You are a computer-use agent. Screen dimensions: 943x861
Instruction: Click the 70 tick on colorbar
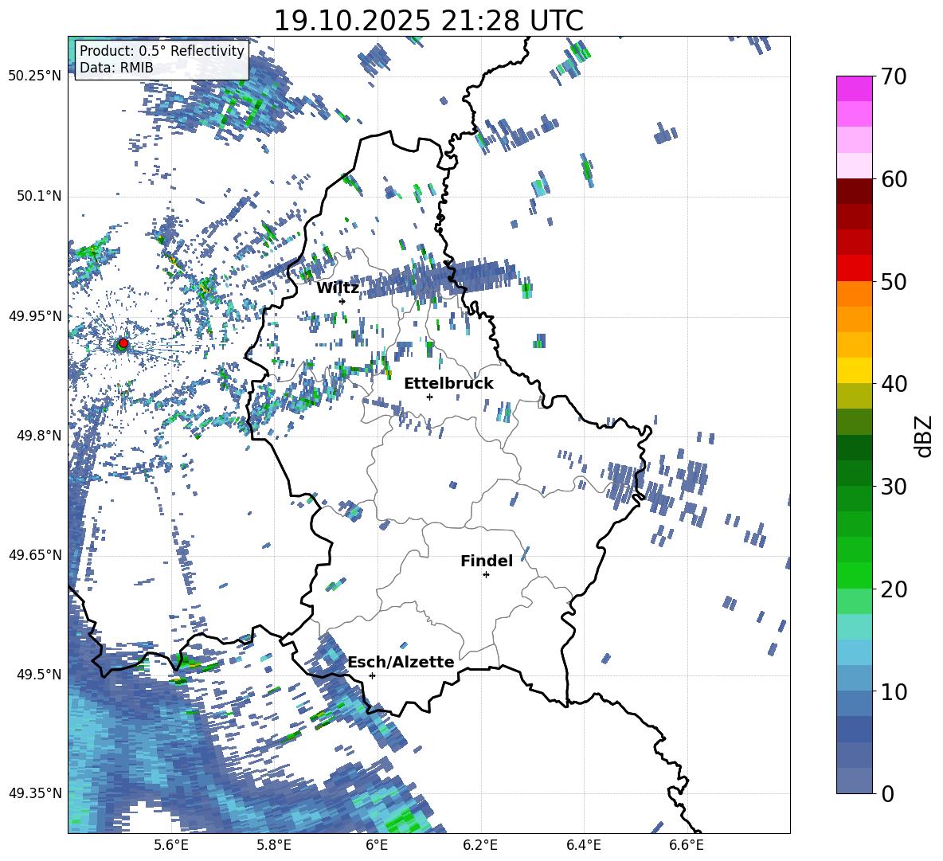[893, 76]
